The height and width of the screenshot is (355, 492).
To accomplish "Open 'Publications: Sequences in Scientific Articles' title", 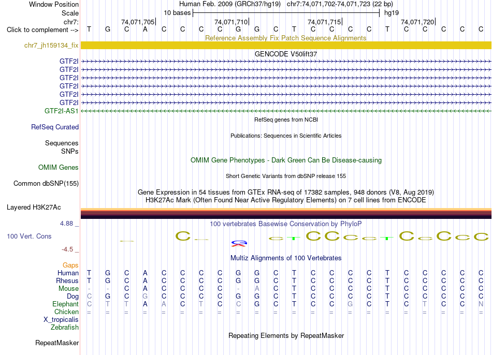I will 286,136.
